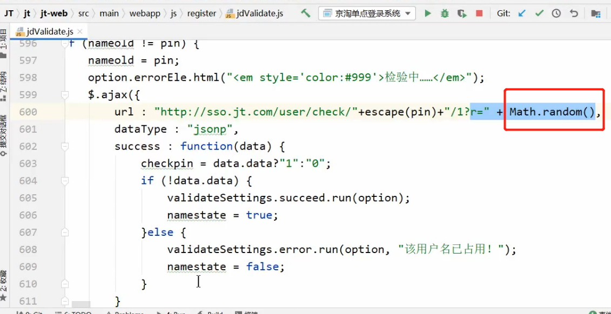
Task: Click register in the breadcrumb path
Action: click(x=202, y=13)
